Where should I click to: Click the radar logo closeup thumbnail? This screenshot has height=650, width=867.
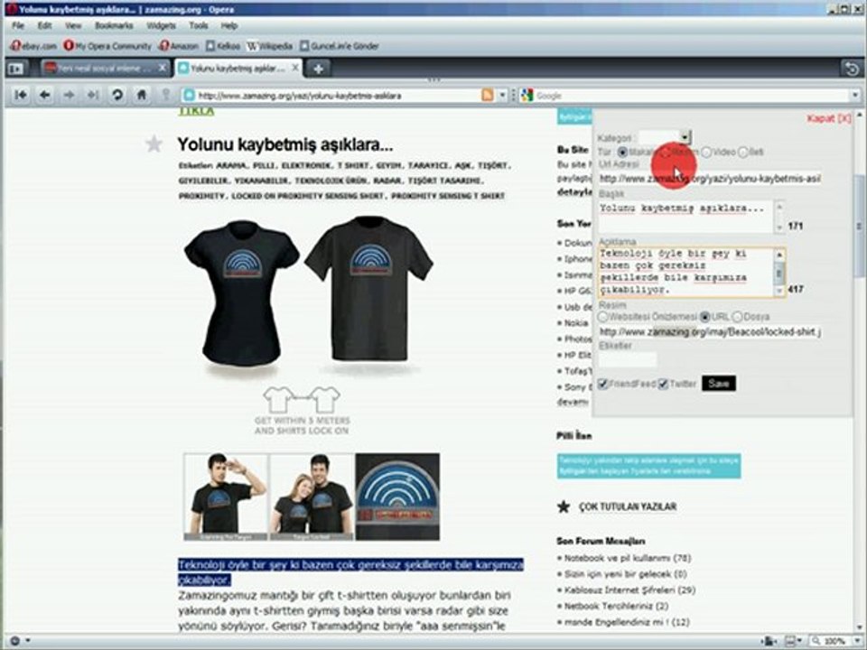[x=397, y=497]
